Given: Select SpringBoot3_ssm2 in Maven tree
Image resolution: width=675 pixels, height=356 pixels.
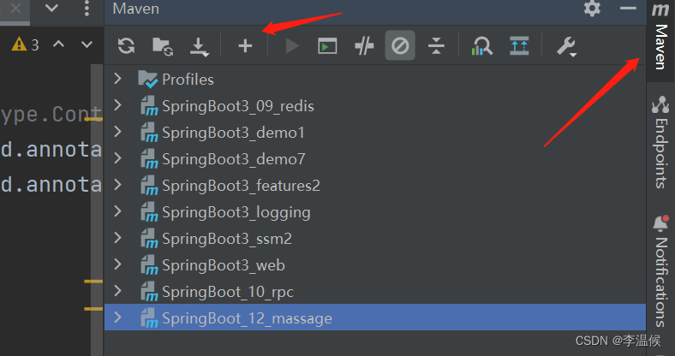Looking at the screenshot, I should tap(227, 239).
